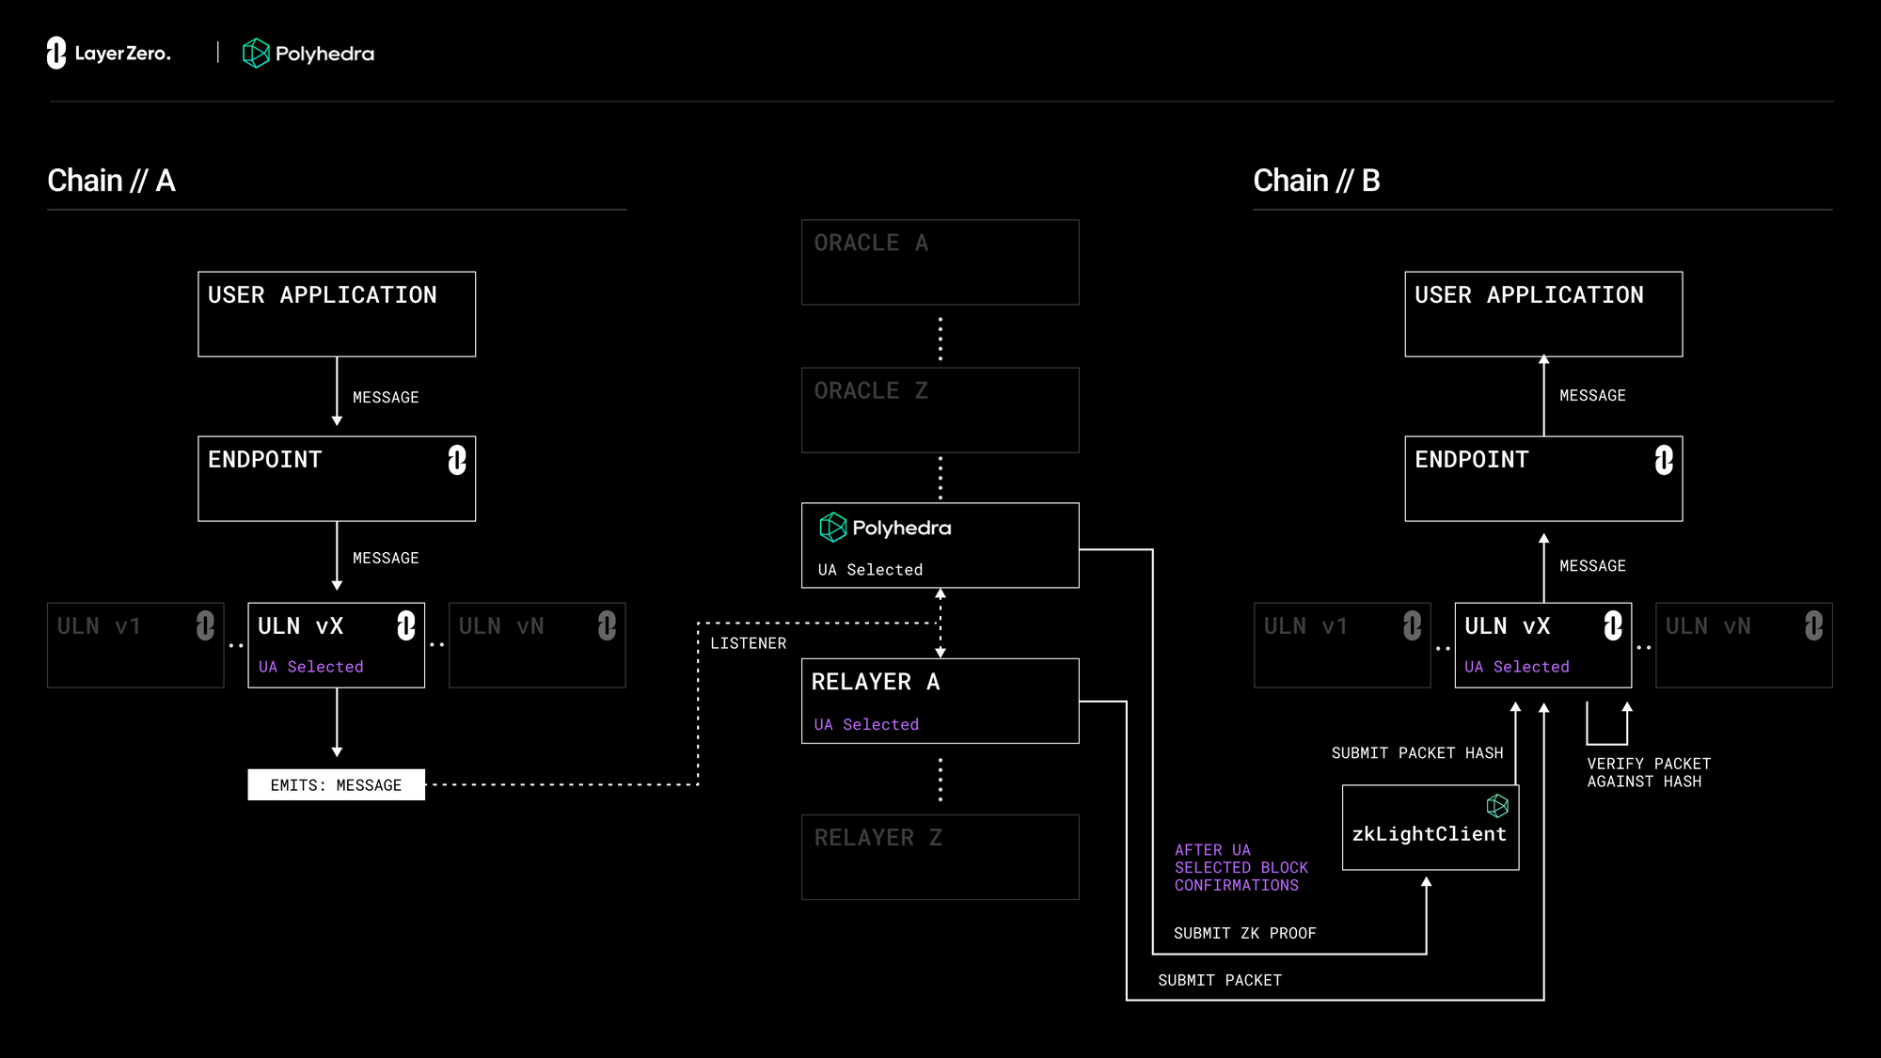Viewport: 1881px width, 1058px height.
Task: Select the RELAYER A box
Action: pos(940,701)
